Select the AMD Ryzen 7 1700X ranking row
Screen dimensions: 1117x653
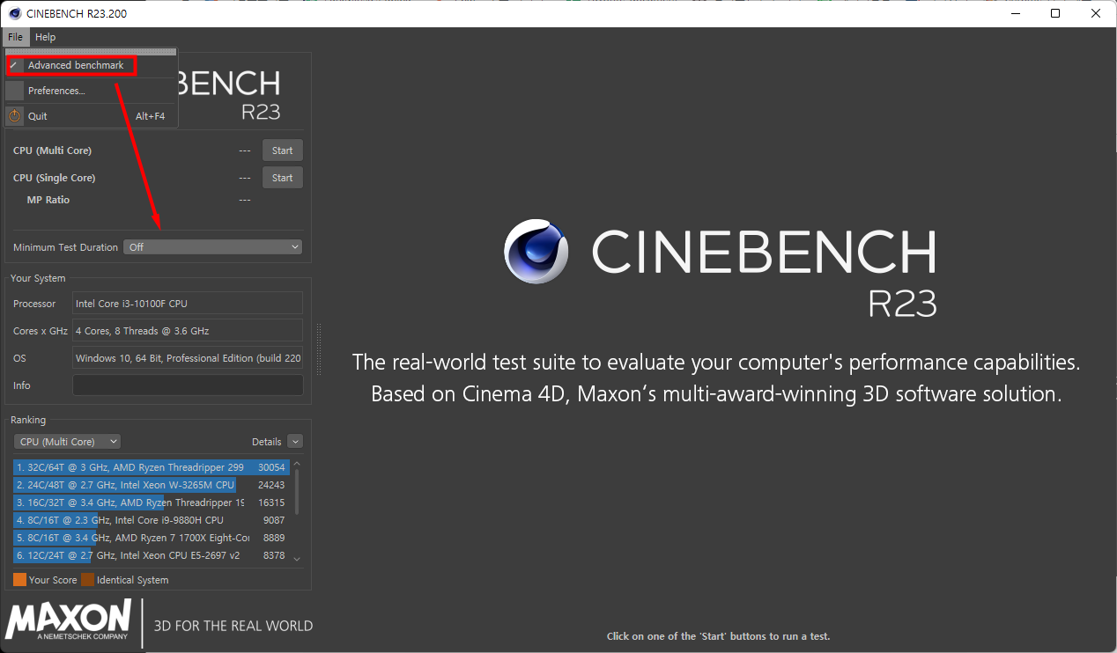pos(152,538)
